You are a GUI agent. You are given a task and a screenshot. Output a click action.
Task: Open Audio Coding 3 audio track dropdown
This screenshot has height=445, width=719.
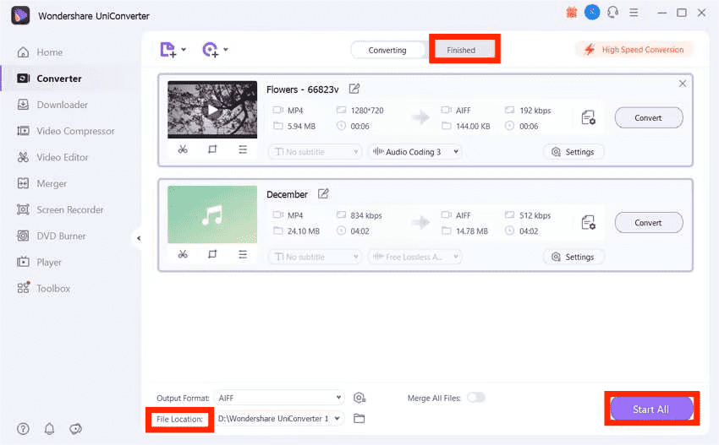(415, 151)
